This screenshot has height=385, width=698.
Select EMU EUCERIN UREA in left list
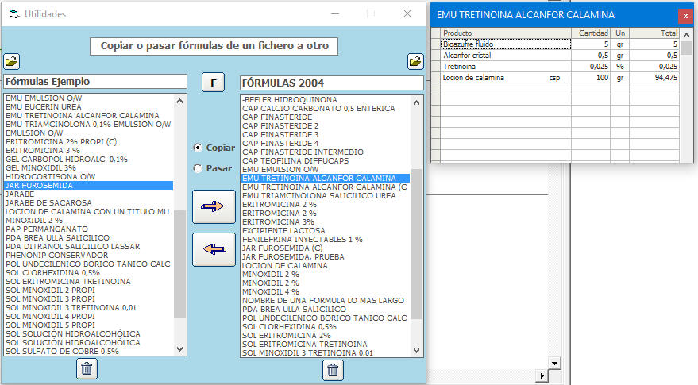(x=89, y=107)
